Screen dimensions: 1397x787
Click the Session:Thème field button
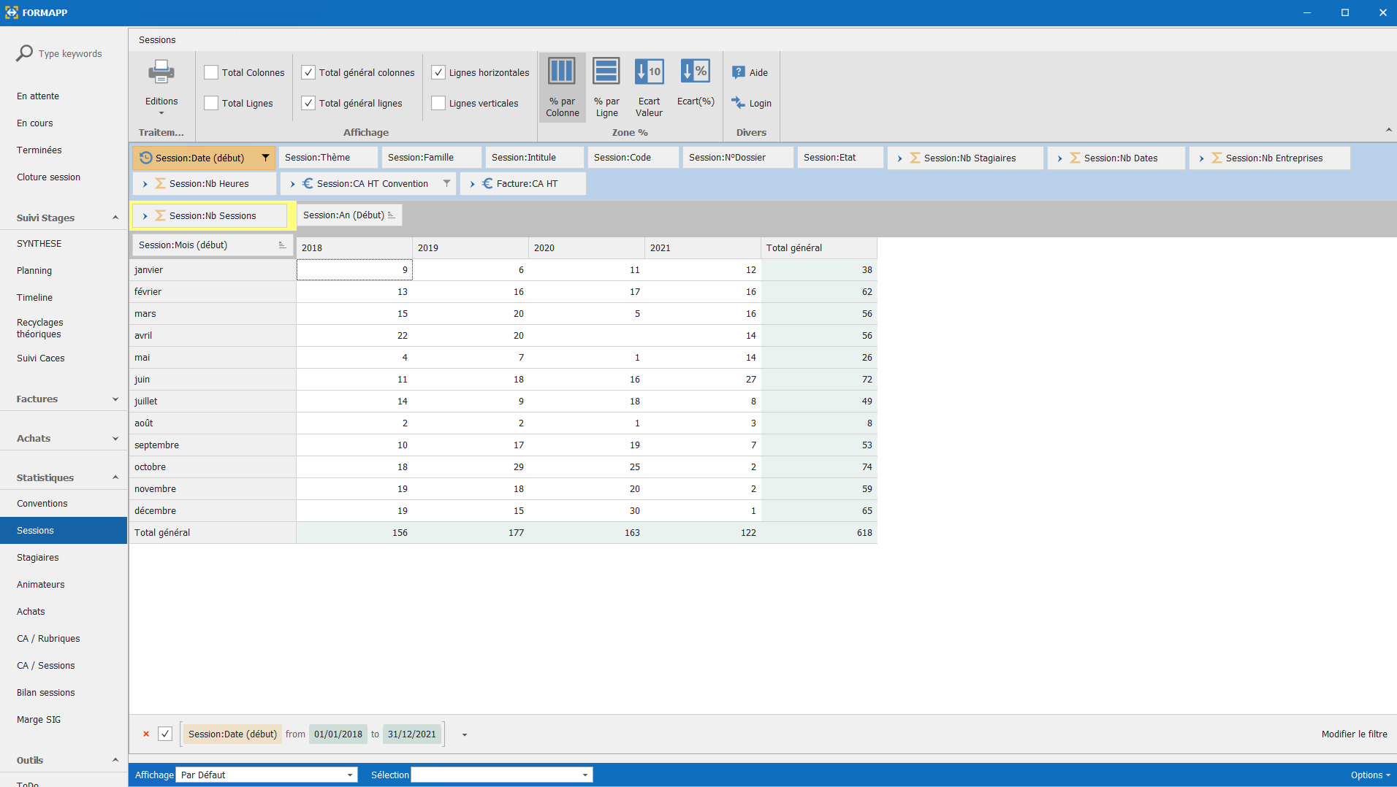pyautogui.click(x=329, y=158)
